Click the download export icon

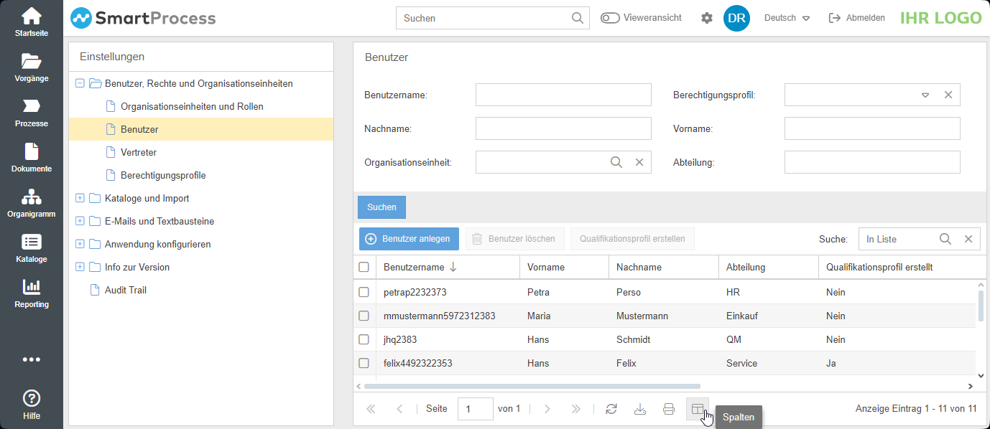[640, 409]
